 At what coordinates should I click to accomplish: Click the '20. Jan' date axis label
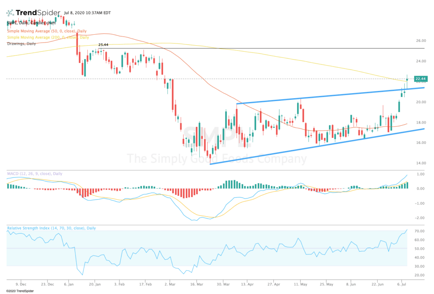[x=95, y=284]
